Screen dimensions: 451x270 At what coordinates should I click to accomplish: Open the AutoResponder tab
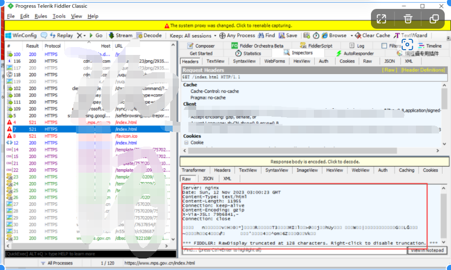pyautogui.click(x=355, y=53)
